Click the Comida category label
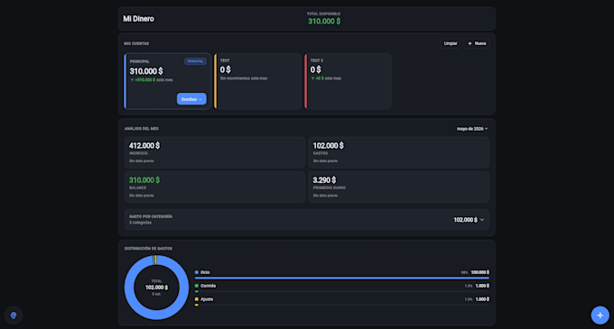614x329 pixels. [x=208, y=286]
